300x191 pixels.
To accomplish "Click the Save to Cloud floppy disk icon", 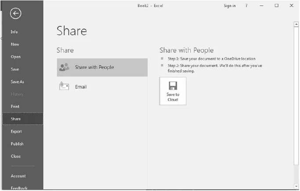I will pyautogui.click(x=173, y=86).
